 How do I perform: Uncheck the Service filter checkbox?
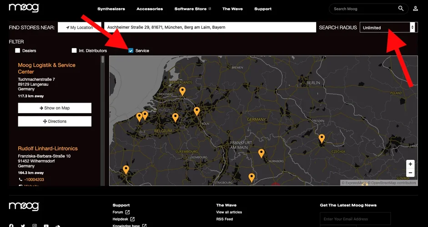pyautogui.click(x=131, y=51)
